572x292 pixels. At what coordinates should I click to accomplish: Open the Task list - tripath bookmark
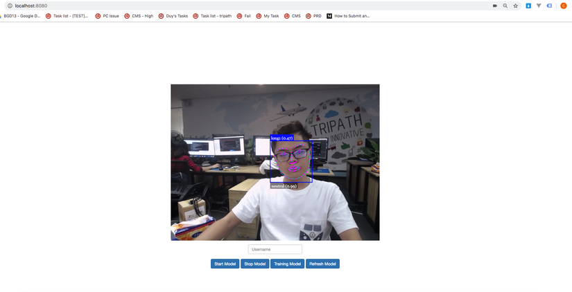212,16
